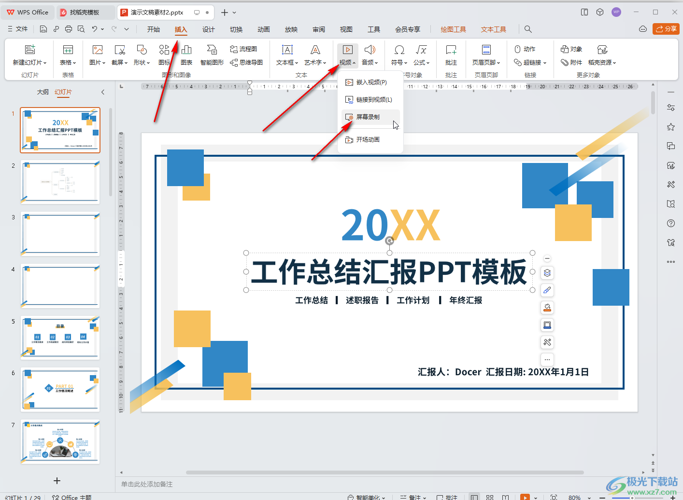
Task: Click the zoom out minus button
Action: click(x=602, y=498)
